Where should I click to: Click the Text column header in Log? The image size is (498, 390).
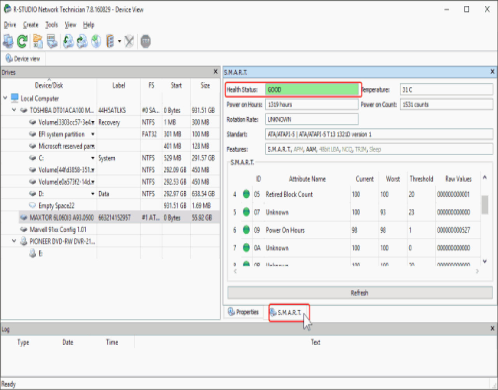pyautogui.click(x=316, y=342)
